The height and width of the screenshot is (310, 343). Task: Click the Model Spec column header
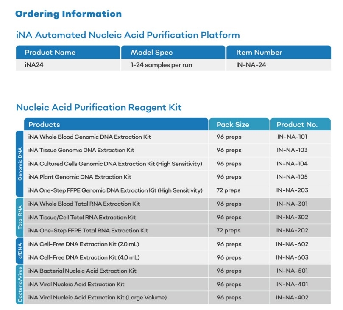click(x=151, y=53)
